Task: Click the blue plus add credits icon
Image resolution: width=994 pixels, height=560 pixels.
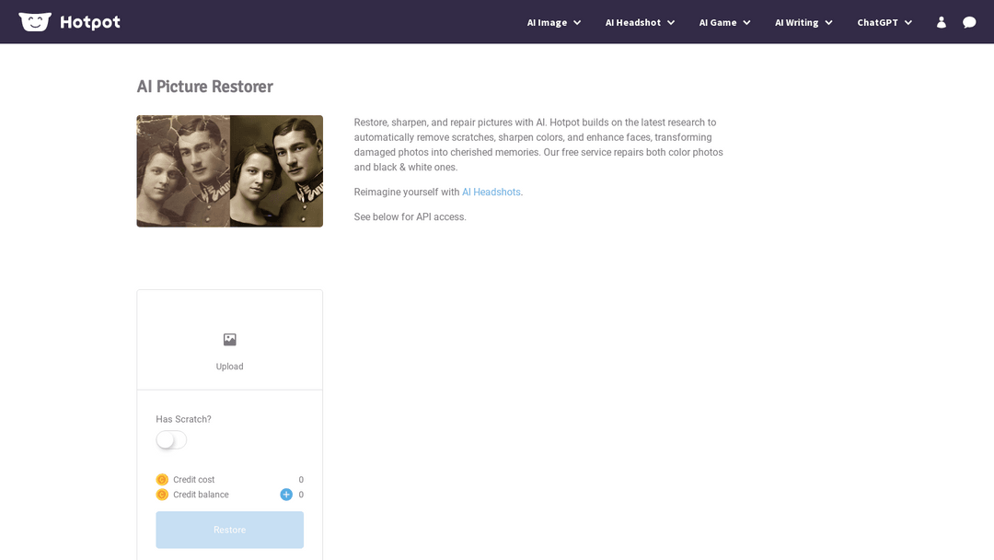Action: click(286, 495)
